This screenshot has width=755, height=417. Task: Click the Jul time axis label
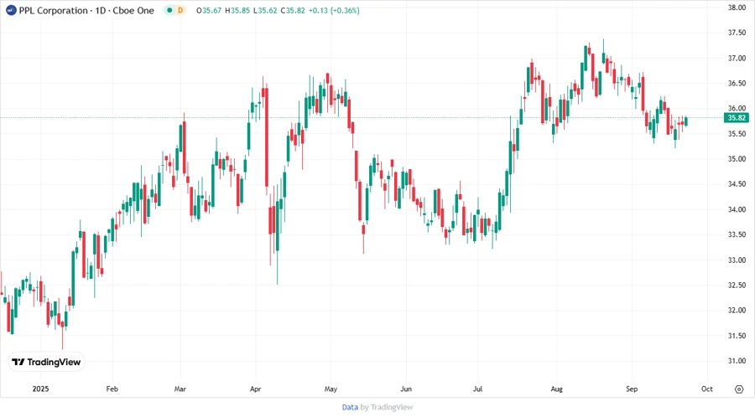pyautogui.click(x=477, y=389)
